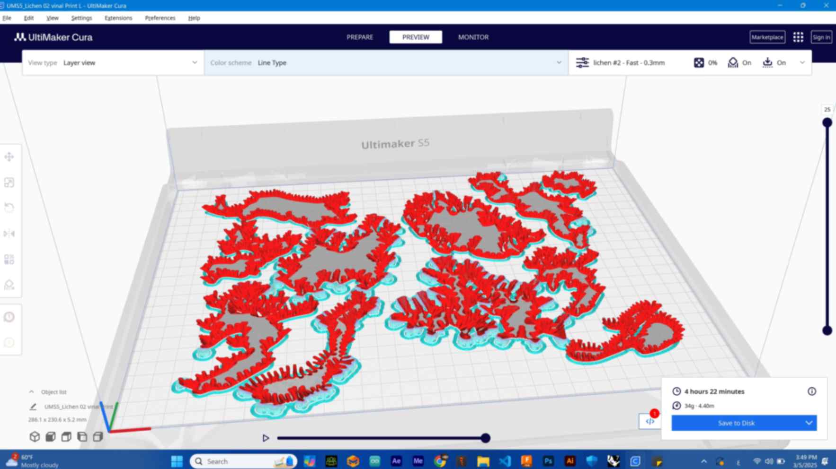Viewport: 836px width, 469px height.
Task: Open Save to Disk options arrow
Action: point(809,423)
